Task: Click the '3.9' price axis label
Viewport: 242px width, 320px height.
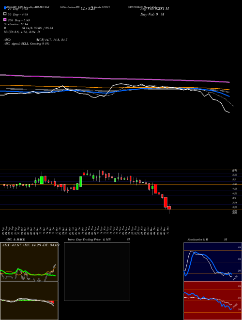Action: [x=234, y=198]
